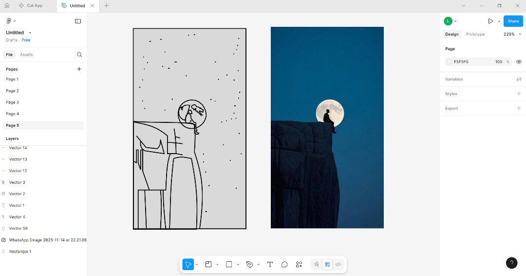Select the Pen tool
Screen dimensions: 526x276
249,264
